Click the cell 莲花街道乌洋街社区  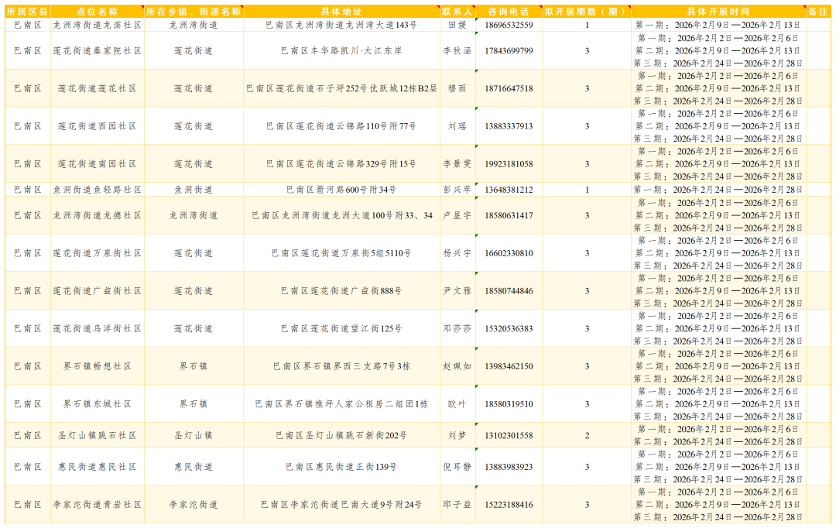click(97, 329)
